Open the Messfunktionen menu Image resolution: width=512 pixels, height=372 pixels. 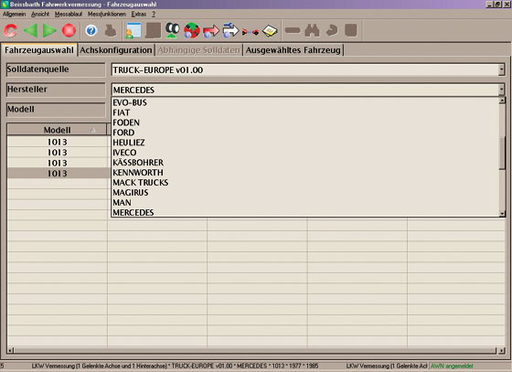tap(106, 14)
